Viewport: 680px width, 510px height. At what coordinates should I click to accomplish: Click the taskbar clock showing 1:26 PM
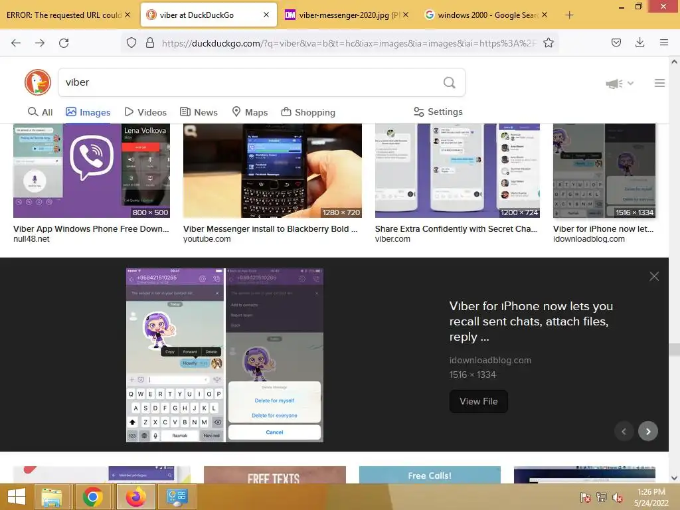point(651,497)
